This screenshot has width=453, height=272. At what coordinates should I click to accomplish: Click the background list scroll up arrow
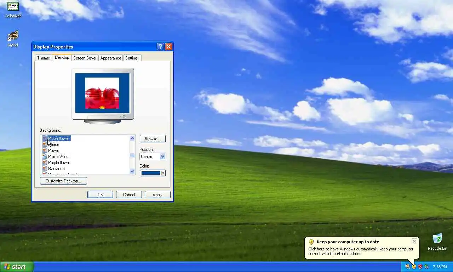(x=132, y=138)
